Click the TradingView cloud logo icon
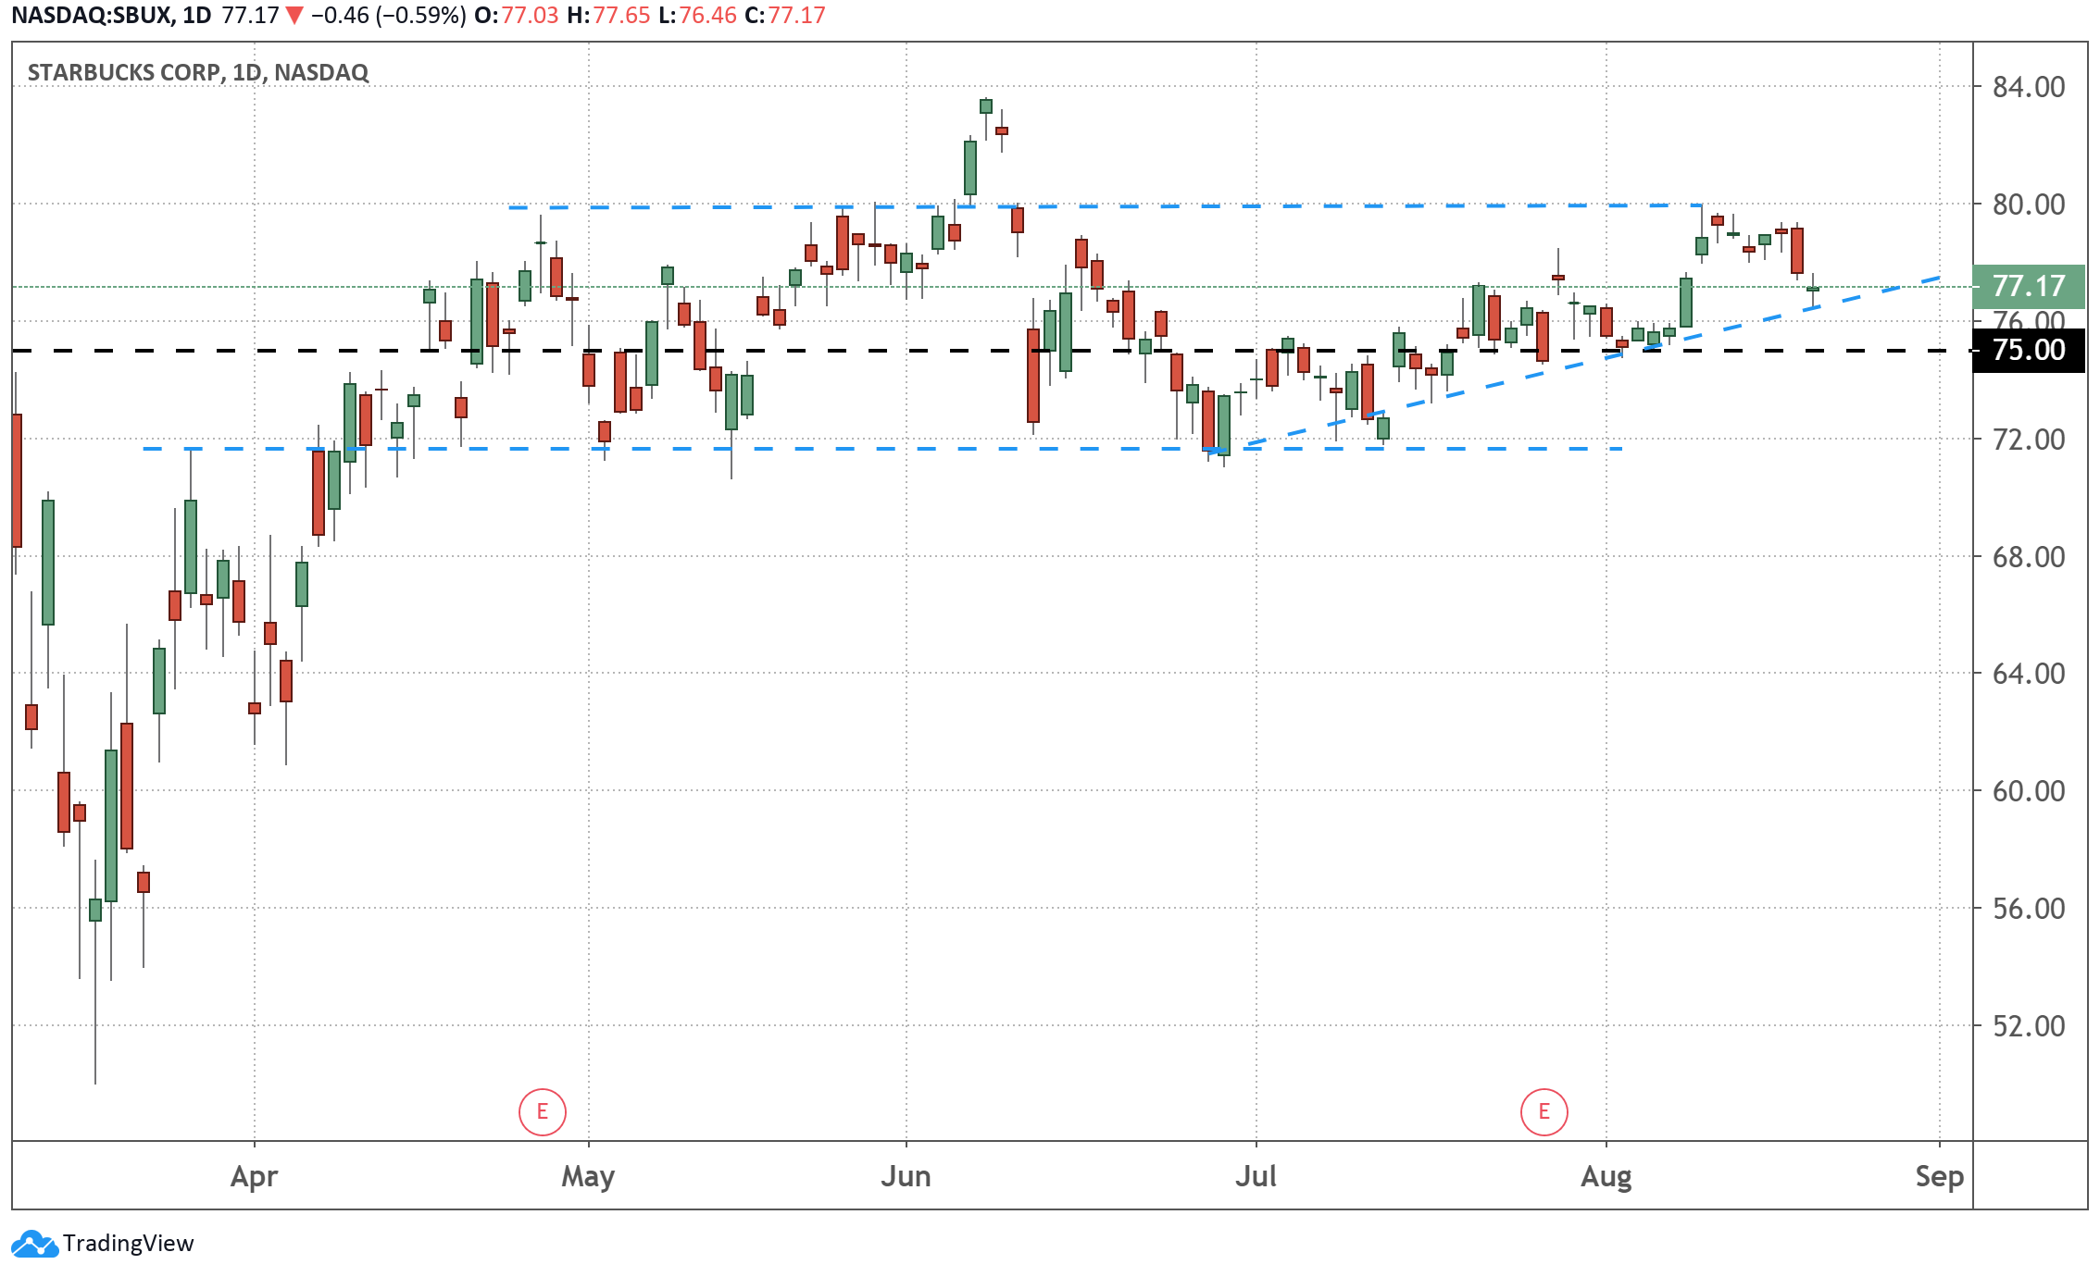Screen dimensions: 2100x1277 tap(34, 1244)
